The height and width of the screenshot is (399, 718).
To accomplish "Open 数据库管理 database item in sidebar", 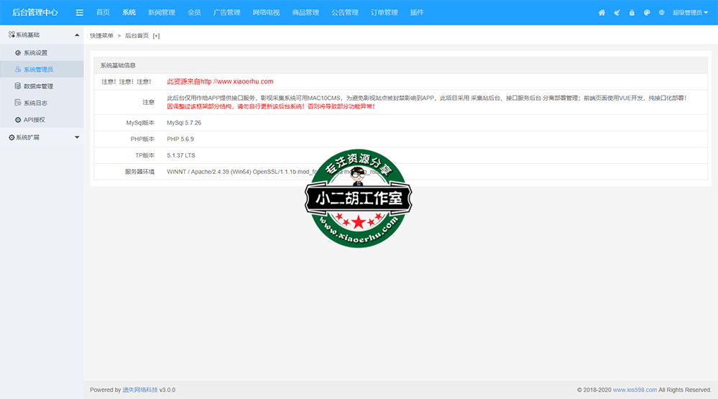I will [38, 86].
